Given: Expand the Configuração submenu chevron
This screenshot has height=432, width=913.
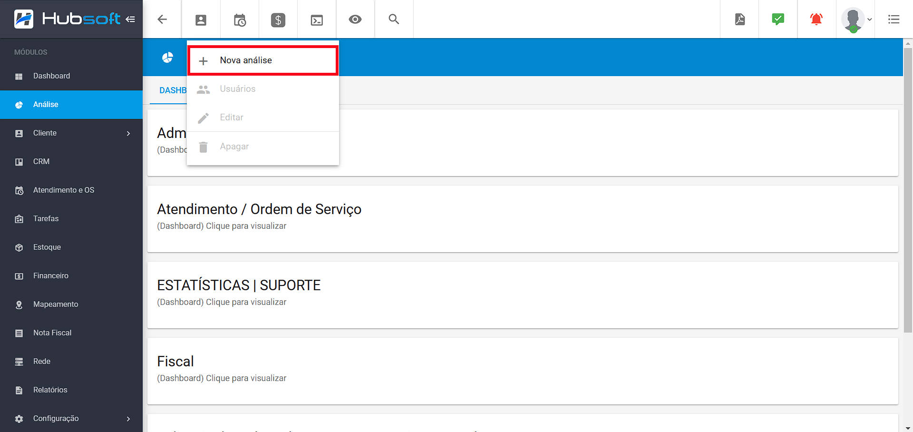Looking at the screenshot, I should click(128, 419).
